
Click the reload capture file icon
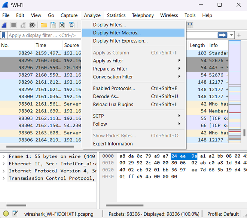click(x=71, y=25)
